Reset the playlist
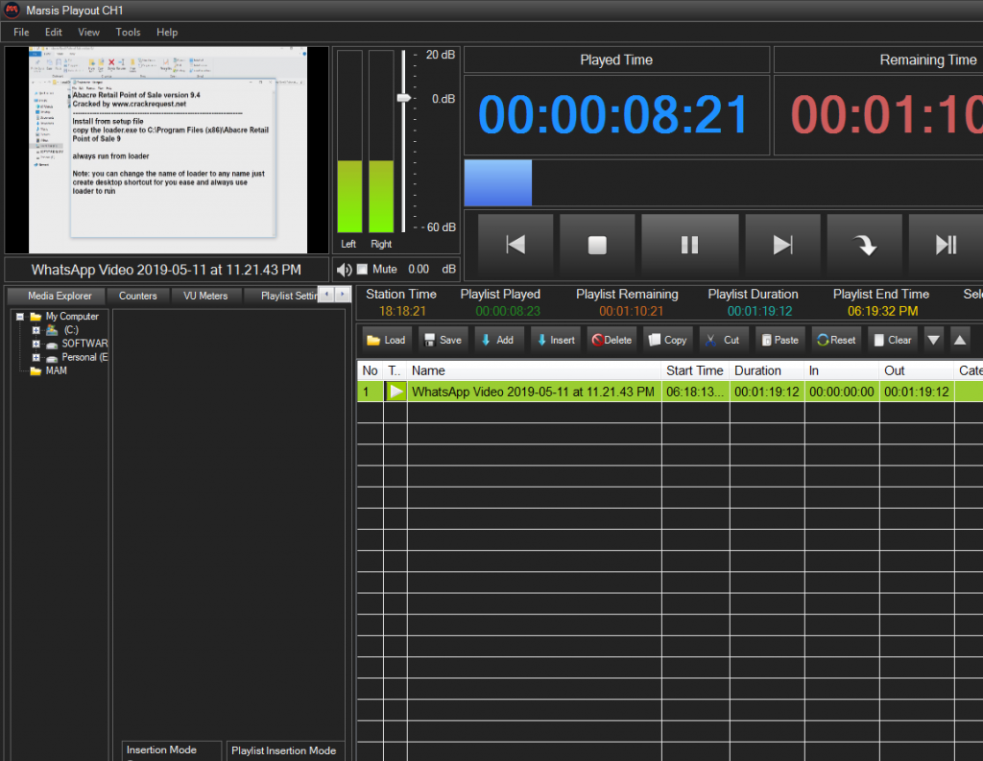The image size is (983, 761). click(x=836, y=340)
